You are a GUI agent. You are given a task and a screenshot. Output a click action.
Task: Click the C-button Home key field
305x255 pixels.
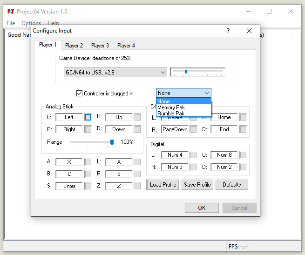tap(224, 117)
